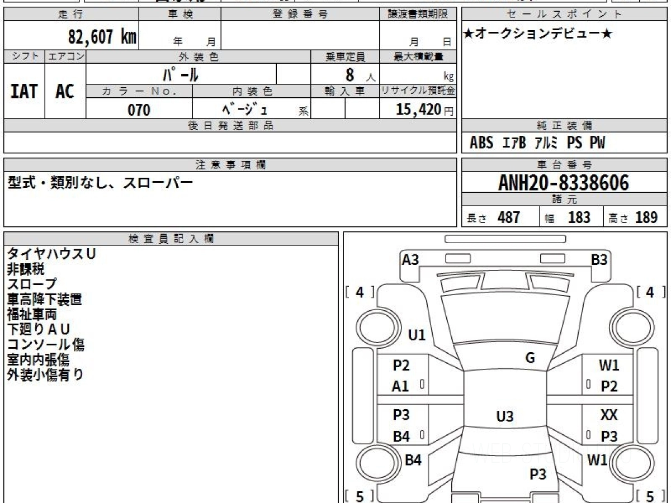Image resolution: width=671 pixels, height=503 pixels.
Task: Select the P2 mark below upper W1
Action: [609, 386]
